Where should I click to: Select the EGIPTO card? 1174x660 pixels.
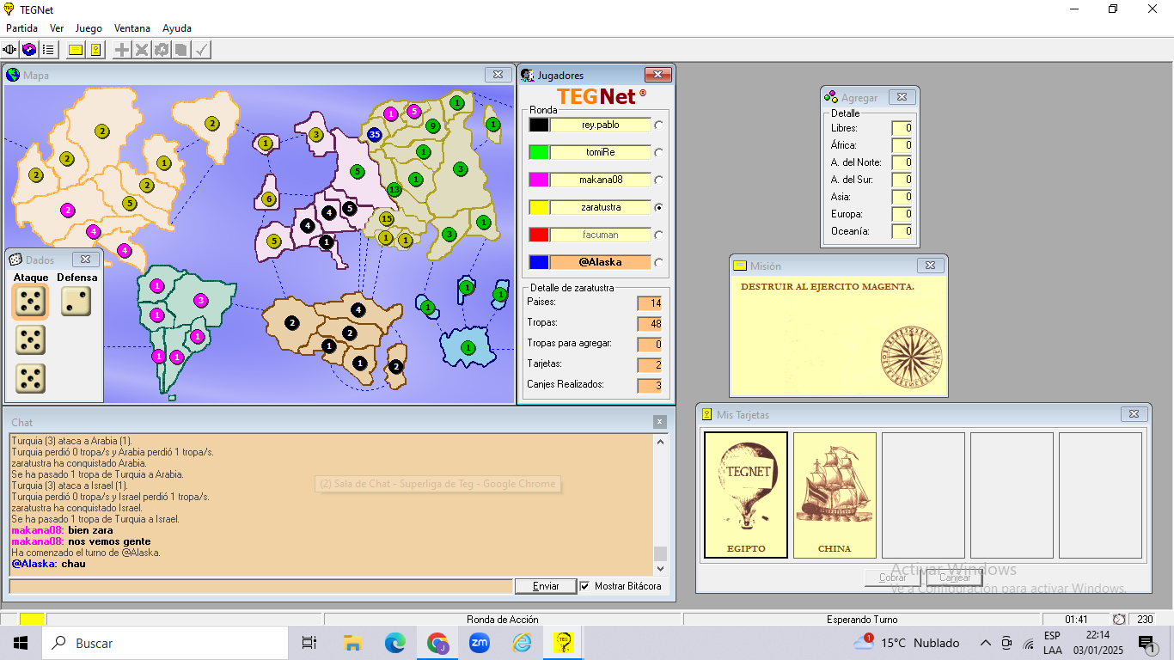(746, 495)
